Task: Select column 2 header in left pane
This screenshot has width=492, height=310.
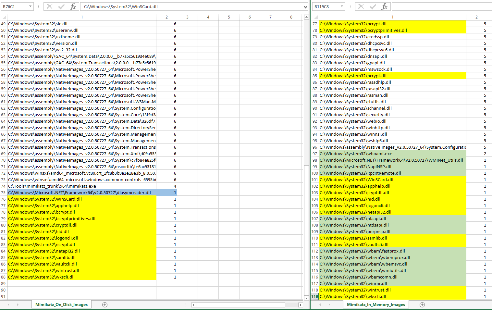Action: 166,17
